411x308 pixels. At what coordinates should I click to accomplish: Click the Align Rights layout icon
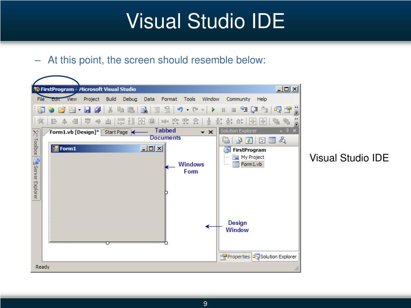pos(75,121)
